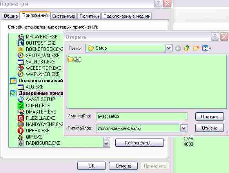
Task: Open the Системные tab
Action: pyautogui.click(x=64, y=16)
